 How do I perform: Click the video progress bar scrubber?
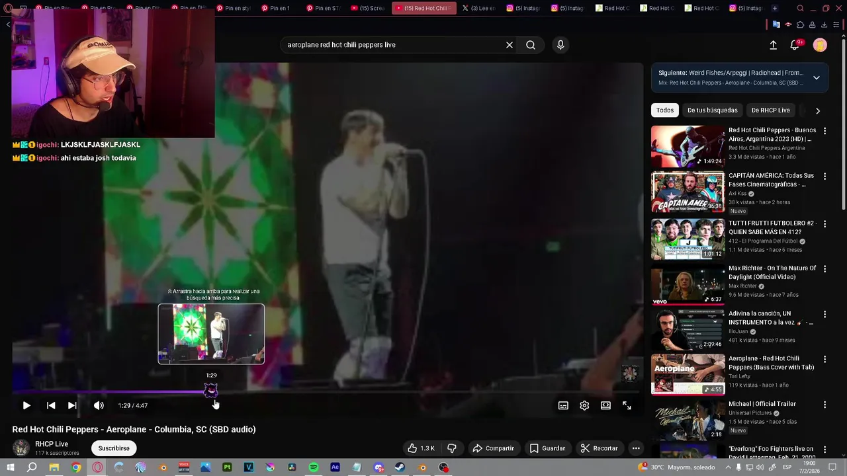pyautogui.click(x=210, y=391)
